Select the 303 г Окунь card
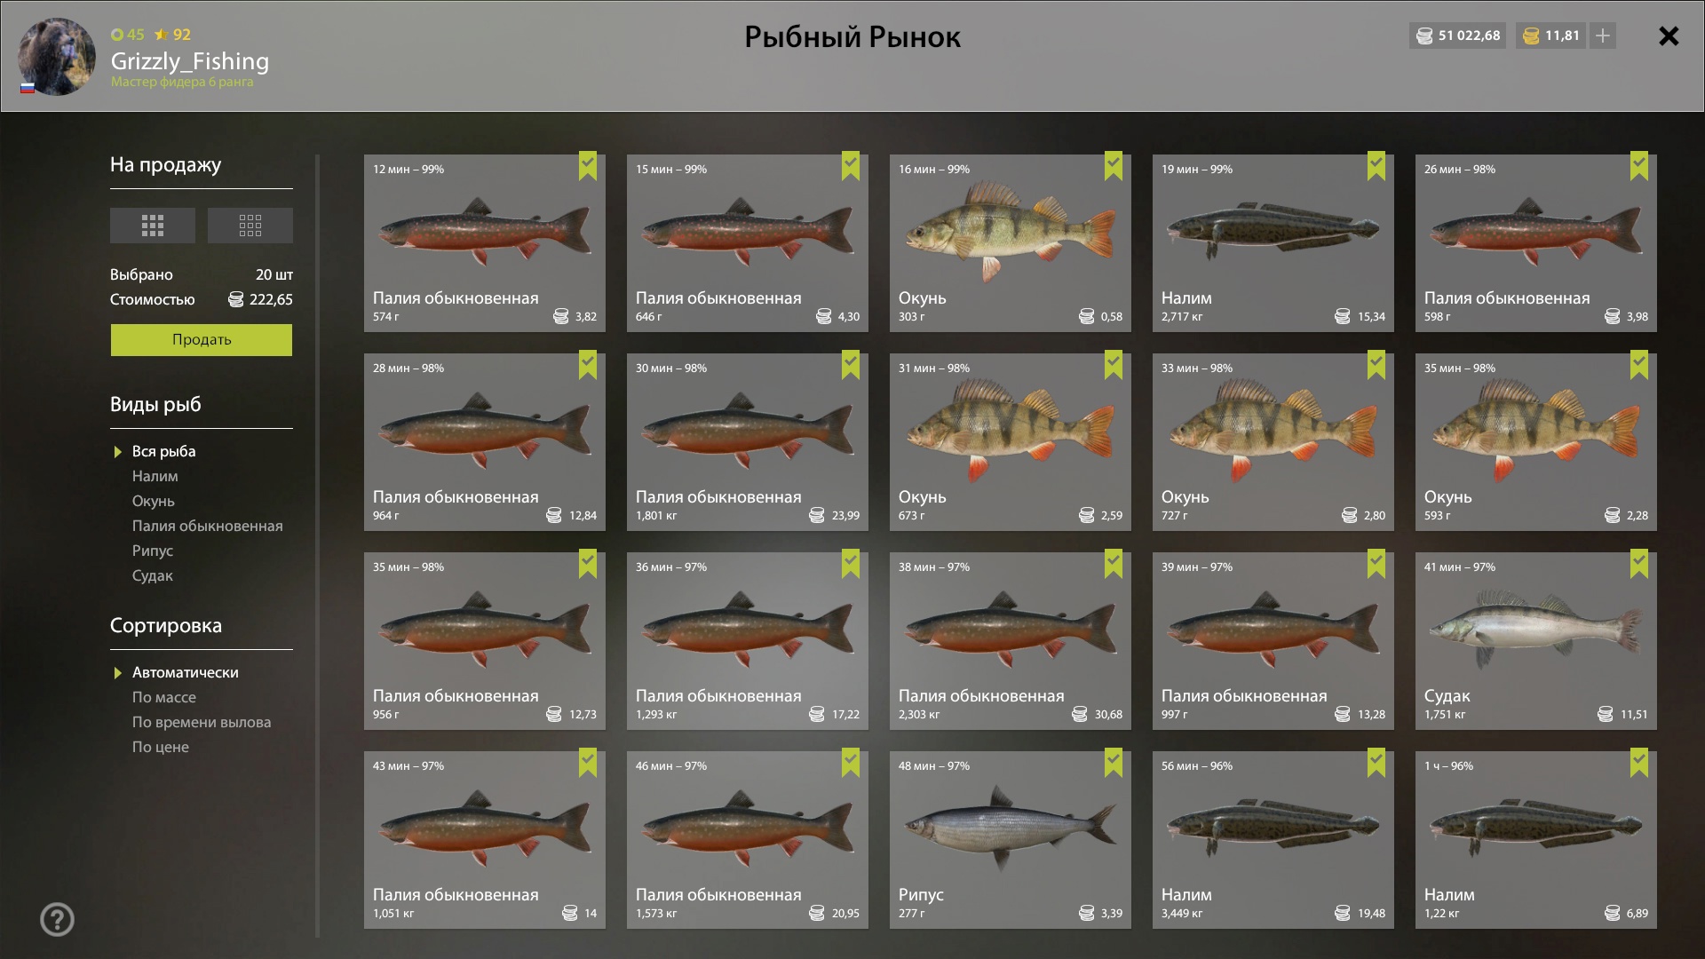 [x=1011, y=243]
